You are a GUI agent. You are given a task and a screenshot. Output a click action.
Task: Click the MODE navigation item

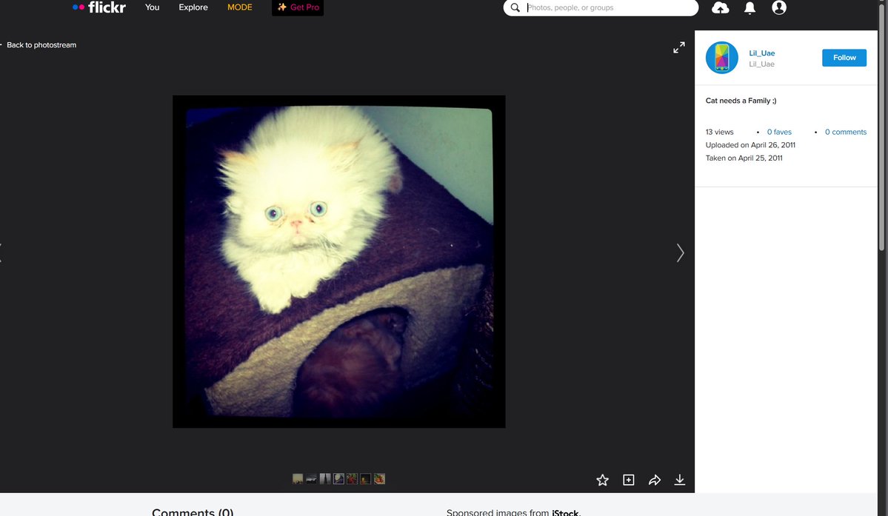coord(239,7)
